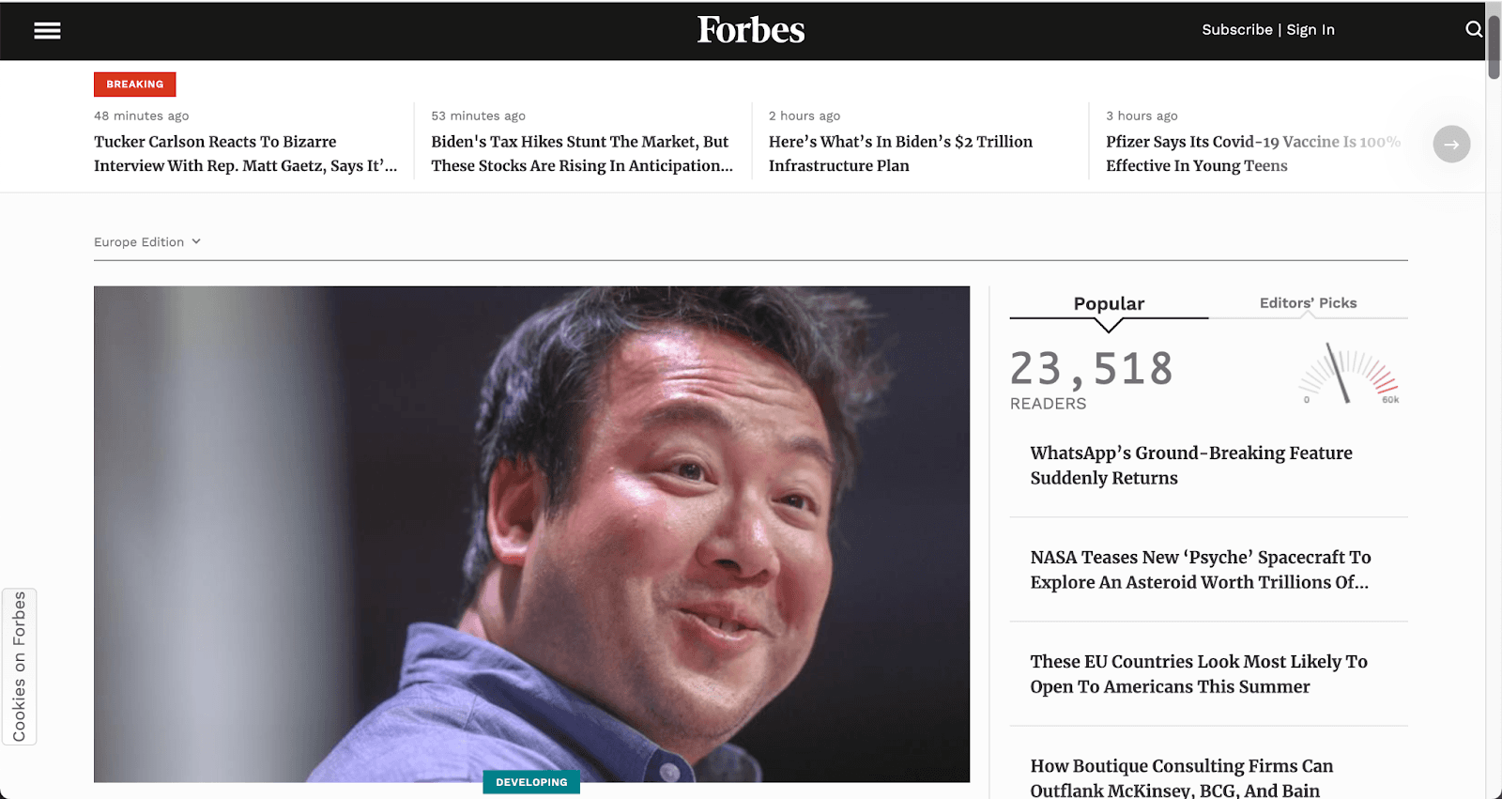Viewport: 1502px width, 799px height.
Task: Click the 60k mark on the readers gauge
Action: (1392, 398)
